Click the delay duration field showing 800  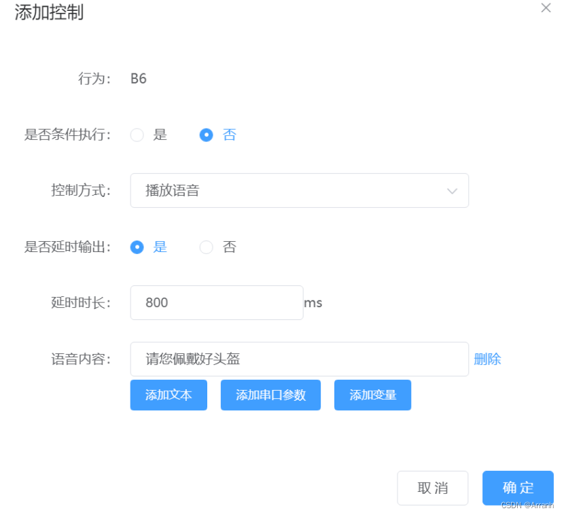pos(216,302)
